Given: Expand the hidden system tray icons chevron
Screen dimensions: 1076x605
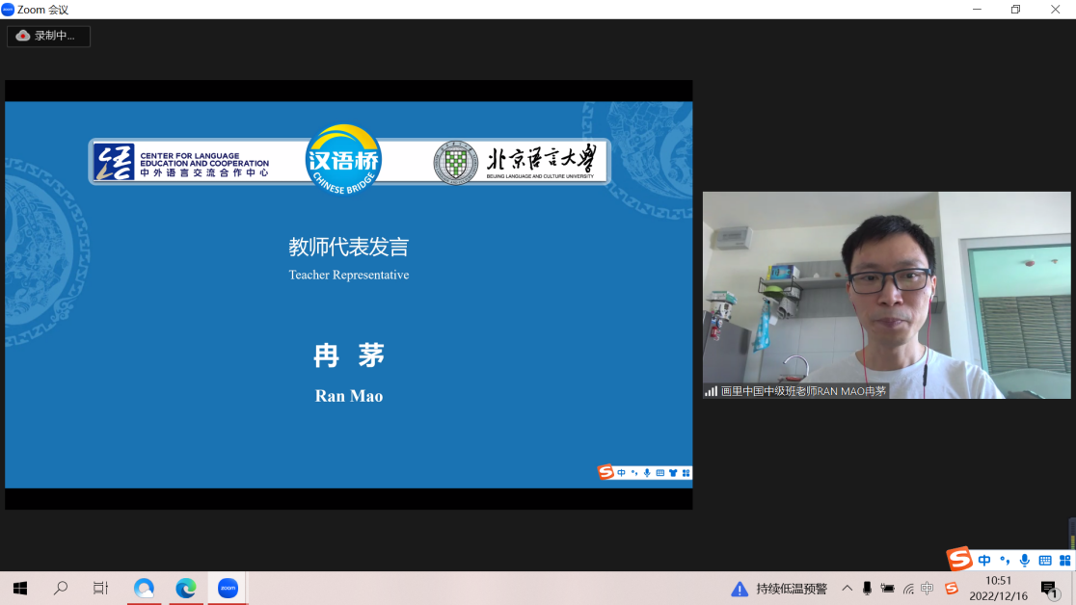Looking at the screenshot, I should click(x=847, y=589).
